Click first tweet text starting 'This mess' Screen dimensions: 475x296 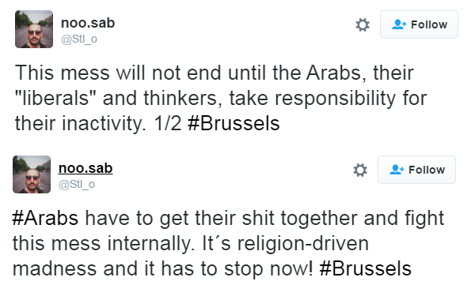(x=221, y=98)
